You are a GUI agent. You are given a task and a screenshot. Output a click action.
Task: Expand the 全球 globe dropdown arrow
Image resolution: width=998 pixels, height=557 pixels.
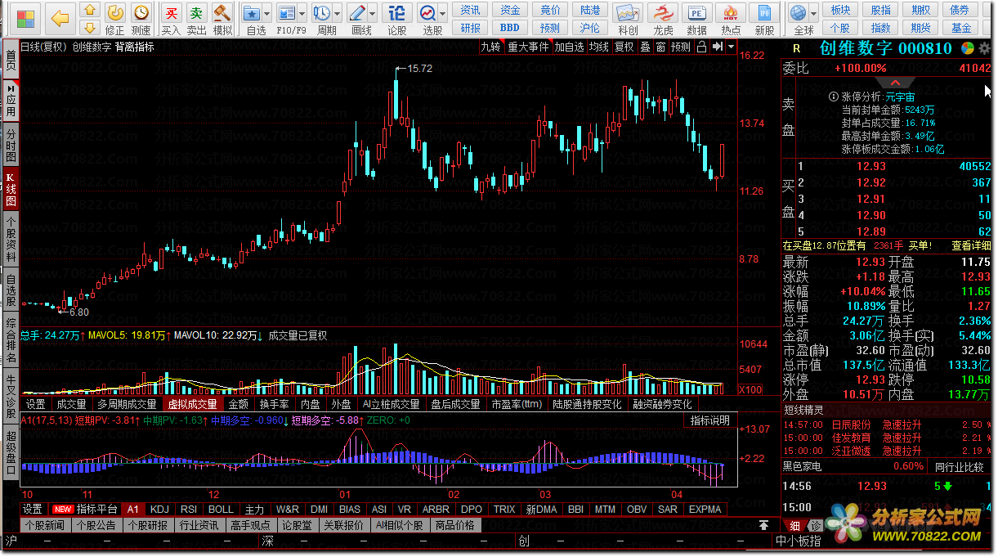(x=813, y=14)
